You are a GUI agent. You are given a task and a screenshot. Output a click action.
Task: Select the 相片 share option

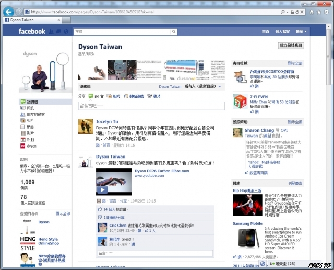[x=114, y=96]
